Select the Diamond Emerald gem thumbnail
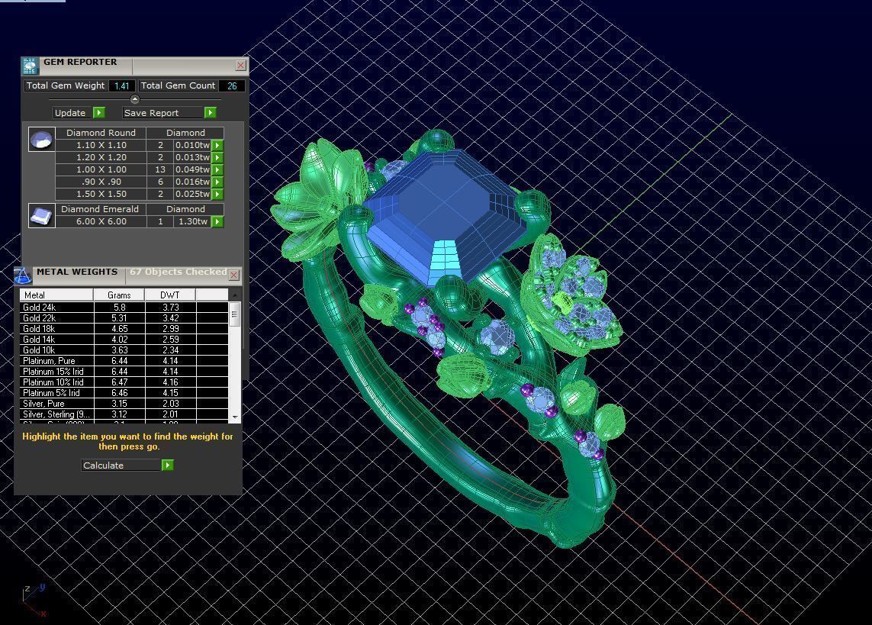The width and height of the screenshot is (872, 625). 42,216
